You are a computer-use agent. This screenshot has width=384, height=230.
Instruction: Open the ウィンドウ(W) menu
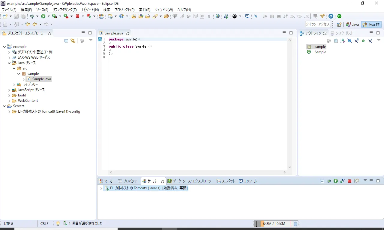pyautogui.click(x=164, y=10)
